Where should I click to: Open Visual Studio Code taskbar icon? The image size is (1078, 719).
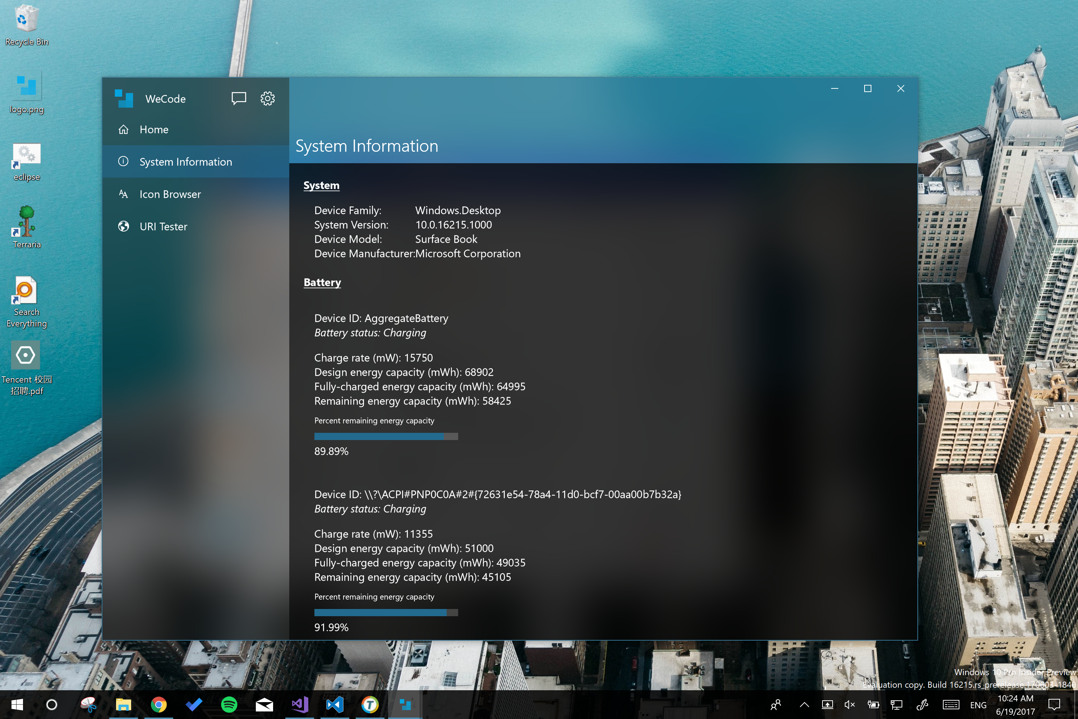pyautogui.click(x=335, y=704)
